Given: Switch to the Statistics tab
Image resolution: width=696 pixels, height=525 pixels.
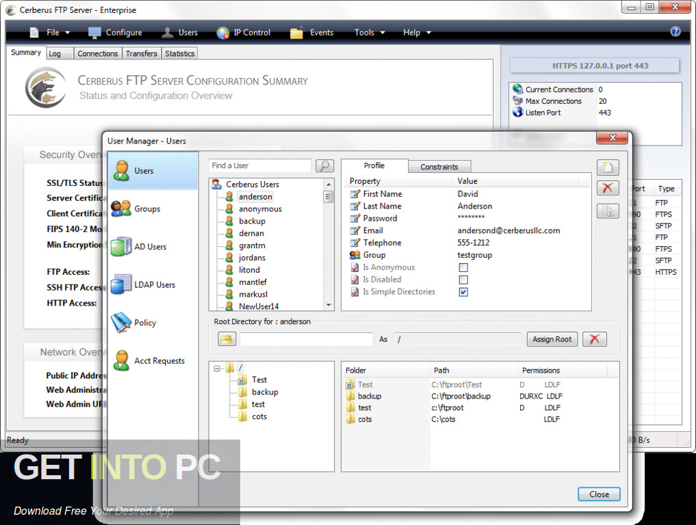Looking at the screenshot, I should click(x=180, y=53).
